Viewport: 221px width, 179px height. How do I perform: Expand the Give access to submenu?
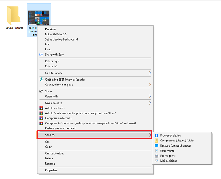tap(150, 103)
